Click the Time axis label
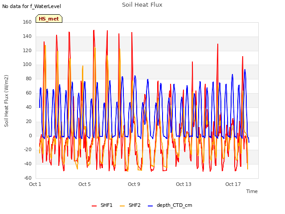Screen dimensions: 285x214 [252, 191]
